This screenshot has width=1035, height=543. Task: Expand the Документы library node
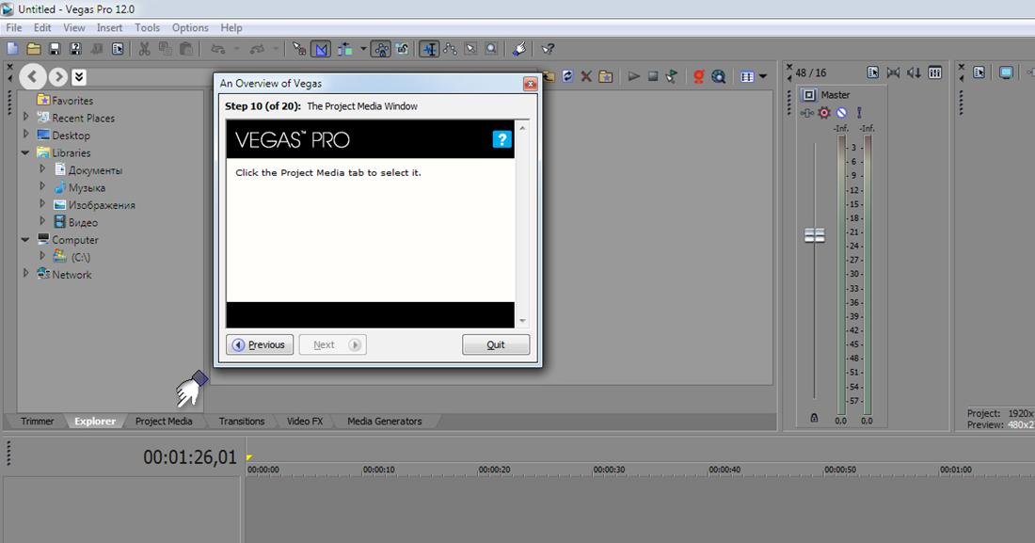[42, 169]
